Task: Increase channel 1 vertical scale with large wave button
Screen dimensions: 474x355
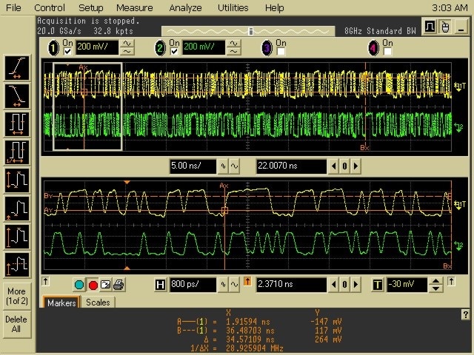Action: coord(127,44)
